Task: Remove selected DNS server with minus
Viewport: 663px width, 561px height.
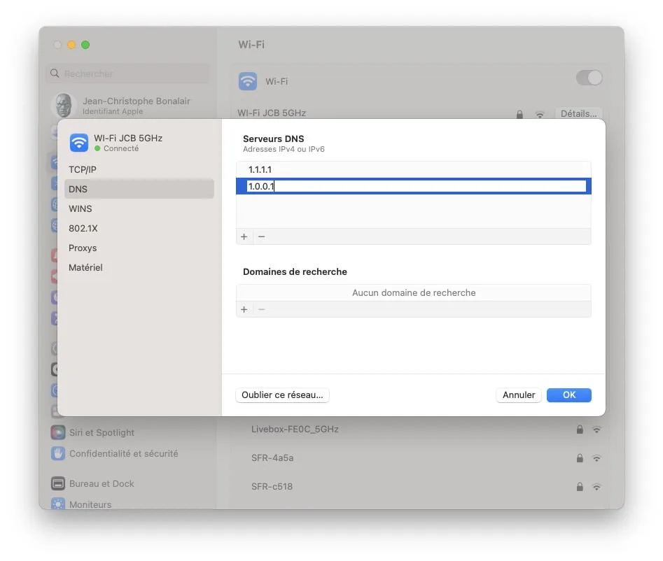Action: (x=261, y=236)
